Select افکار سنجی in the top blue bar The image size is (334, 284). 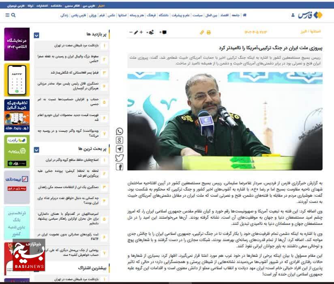click(72, 6)
